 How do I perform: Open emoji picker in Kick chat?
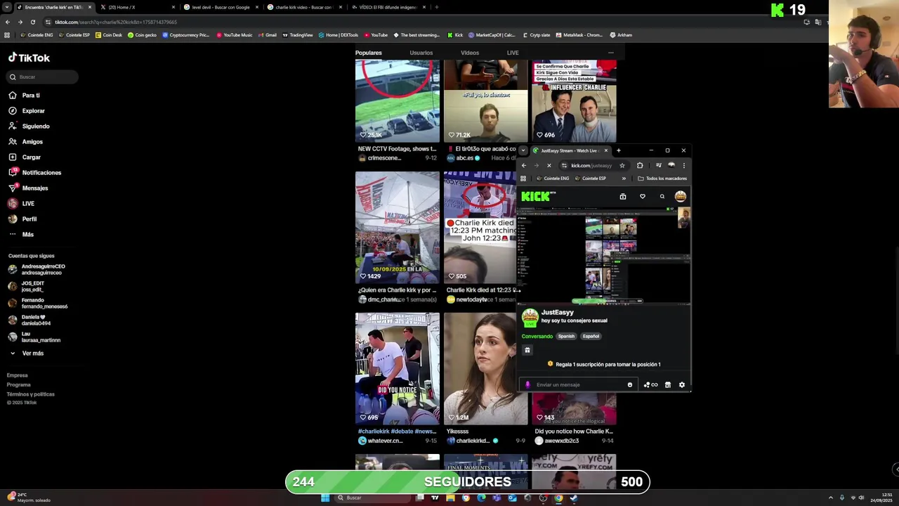pos(630,385)
